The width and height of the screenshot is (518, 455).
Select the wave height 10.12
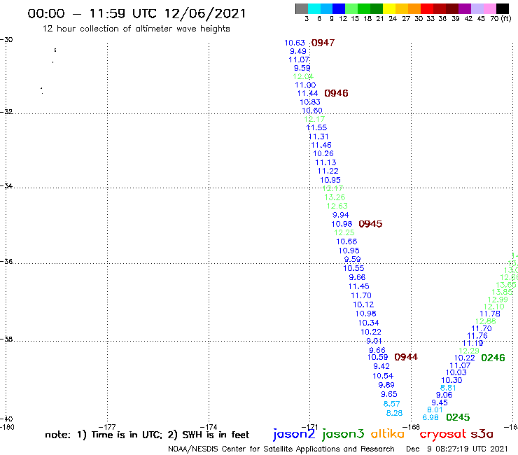(363, 304)
